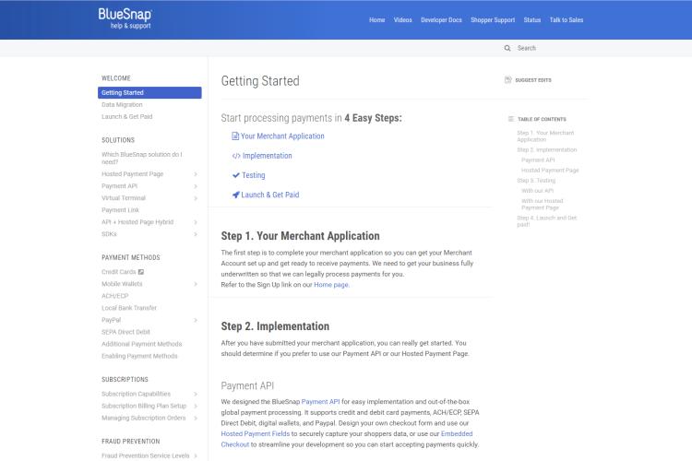Go to Developer Docs in header
Viewport: 692px width, 461px height.
[x=441, y=20]
